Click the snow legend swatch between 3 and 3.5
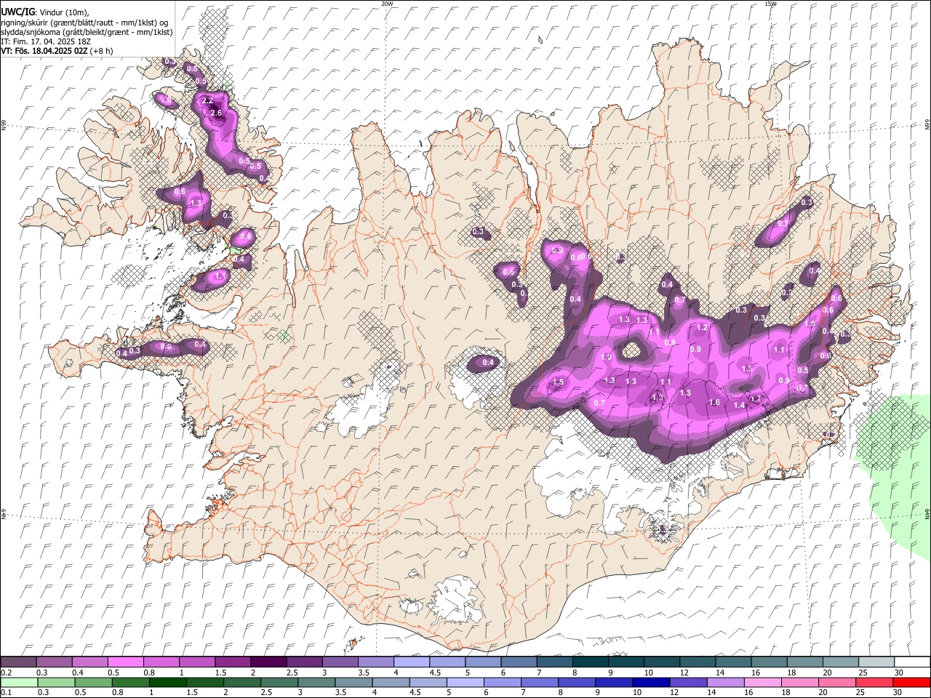 coord(339,662)
